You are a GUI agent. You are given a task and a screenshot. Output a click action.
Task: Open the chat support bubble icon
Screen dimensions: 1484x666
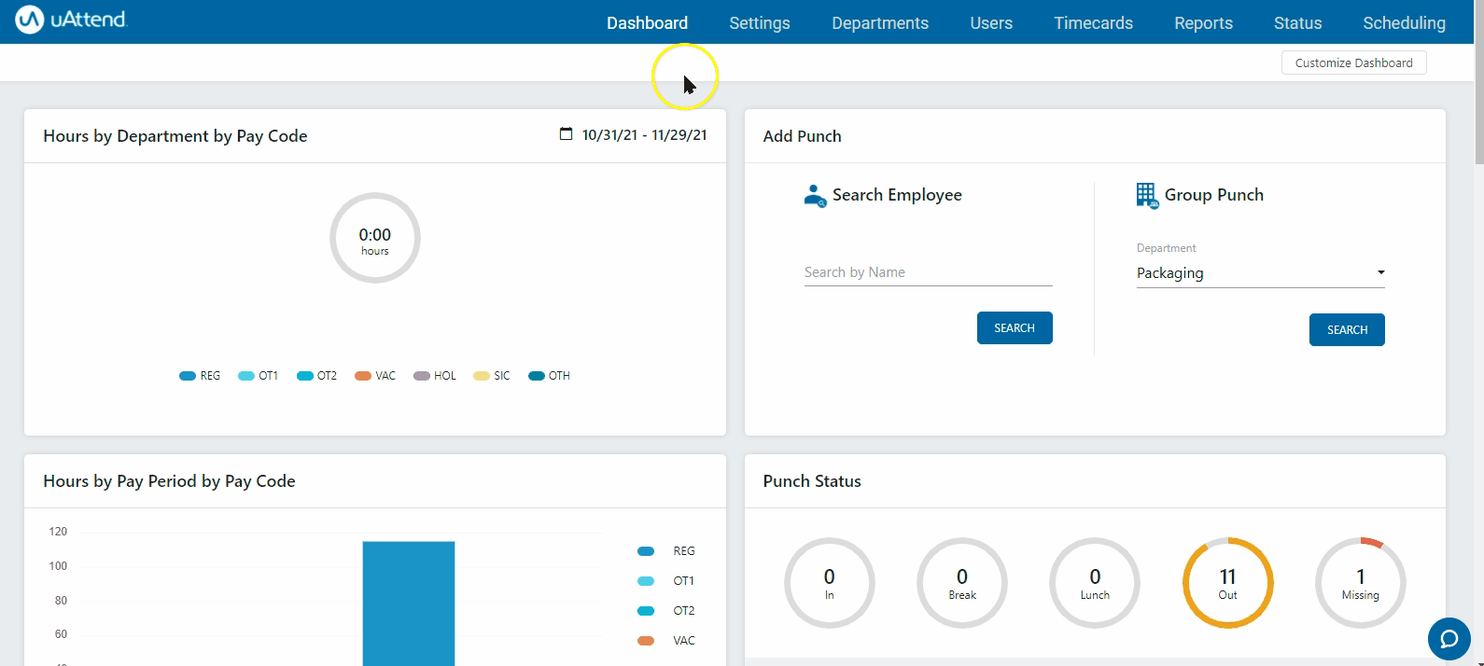click(1449, 639)
